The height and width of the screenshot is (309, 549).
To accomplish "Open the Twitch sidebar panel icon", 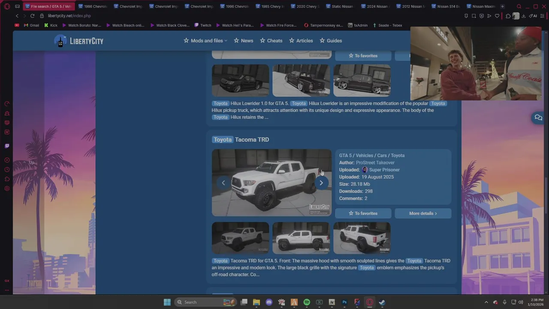I will pyautogui.click(x=7, y=146).
